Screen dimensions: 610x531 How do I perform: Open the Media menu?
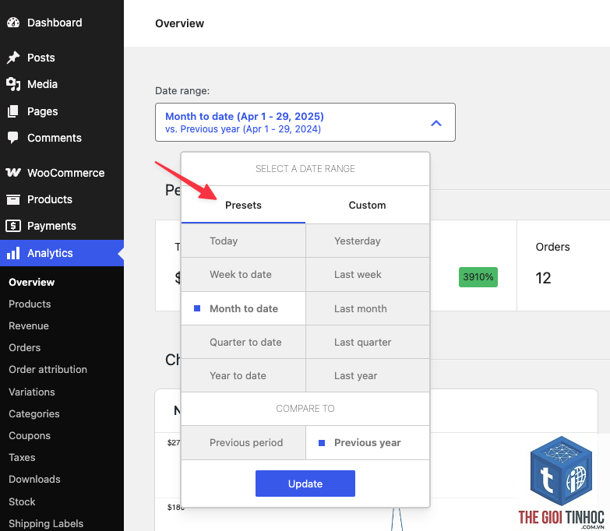coord(62,84)
